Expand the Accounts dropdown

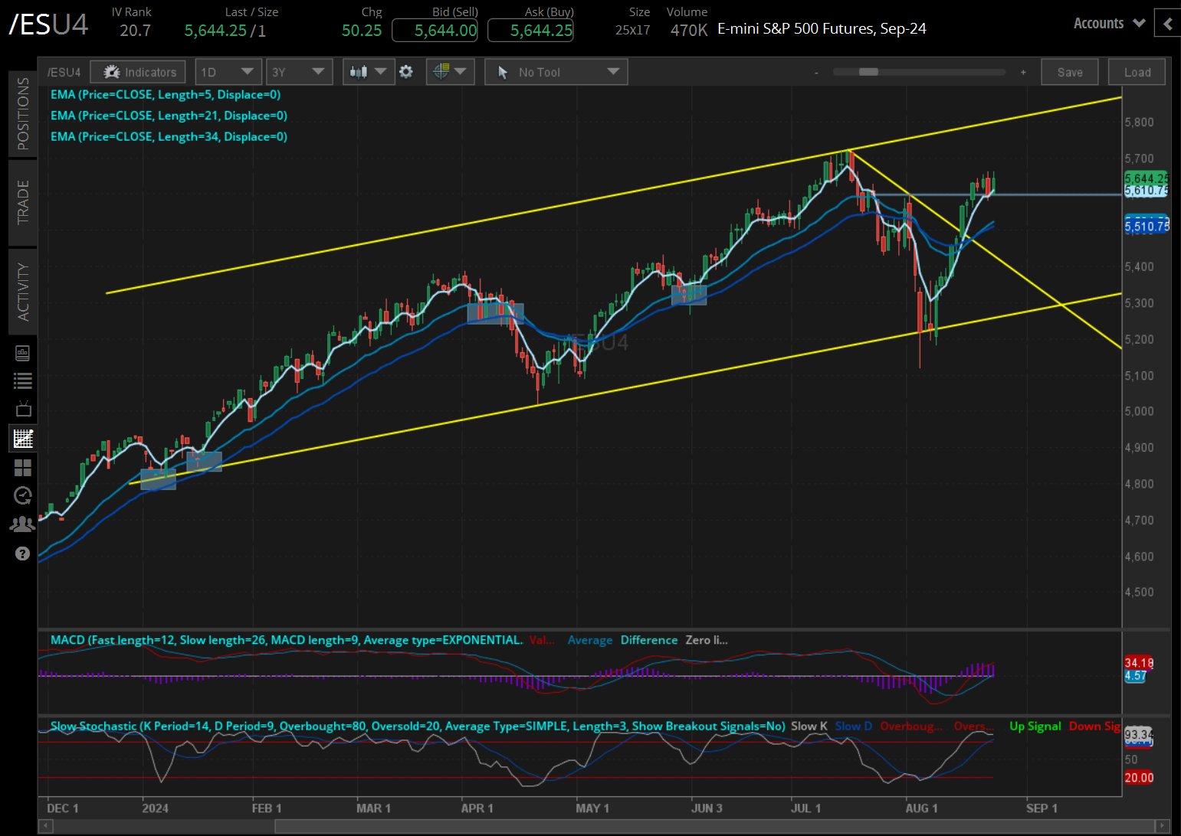[1109, 23]
